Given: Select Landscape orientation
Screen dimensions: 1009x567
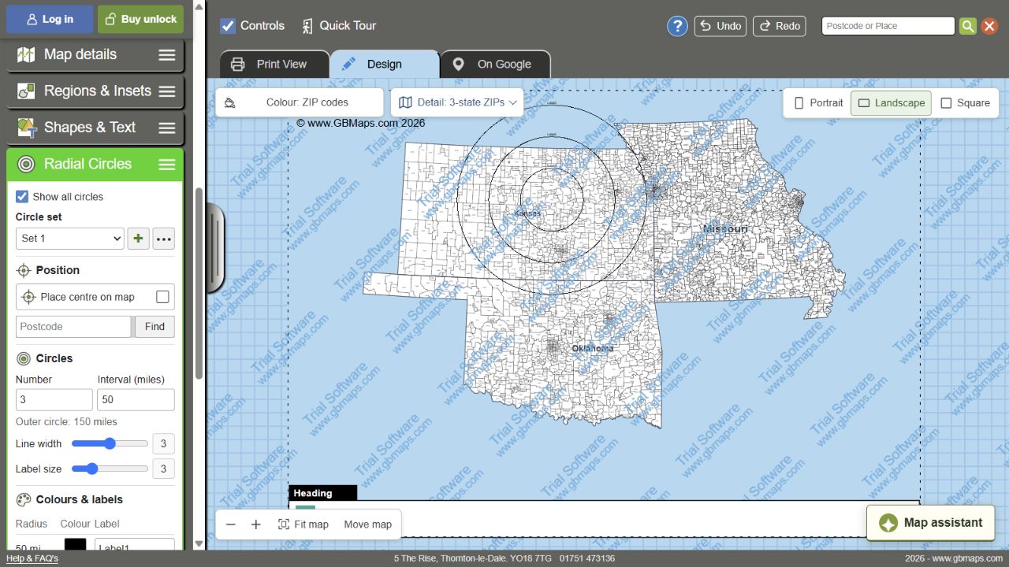Looking at the screenshot, I should coord(891,103).
